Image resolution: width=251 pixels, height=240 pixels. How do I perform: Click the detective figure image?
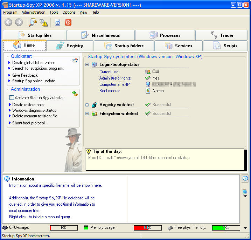pyautogui.click(x=73, y=150)
